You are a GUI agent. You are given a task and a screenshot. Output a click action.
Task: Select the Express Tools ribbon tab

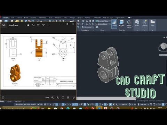coord(120,18)
